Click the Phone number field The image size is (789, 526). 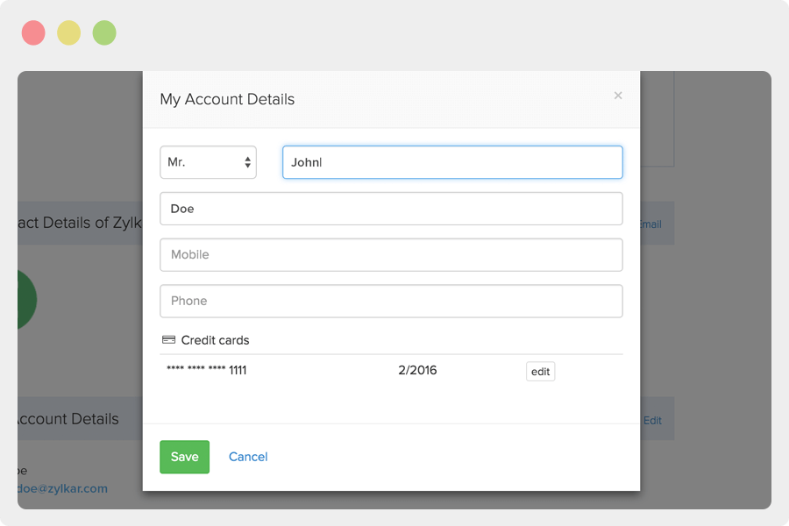pos(391,300)
